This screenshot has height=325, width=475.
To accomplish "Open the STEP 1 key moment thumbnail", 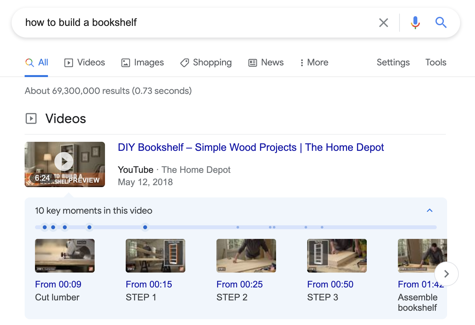I will pos(156,256).
